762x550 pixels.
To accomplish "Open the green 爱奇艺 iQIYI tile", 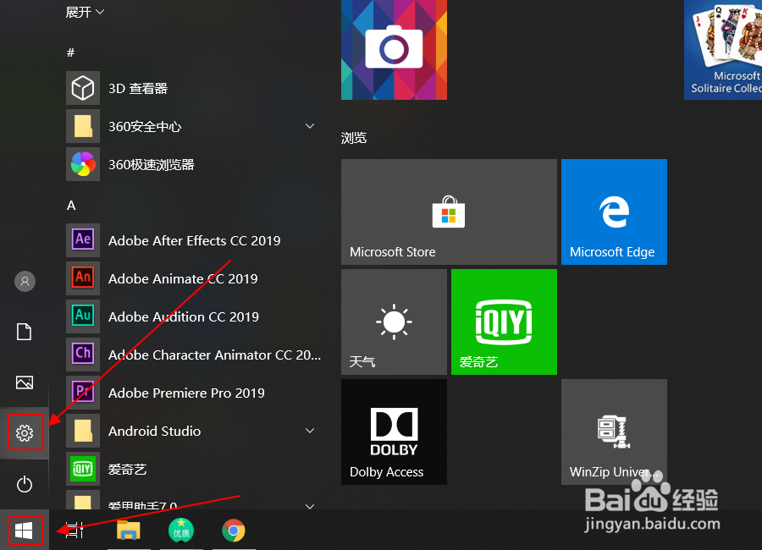I will tap(504, 322).
